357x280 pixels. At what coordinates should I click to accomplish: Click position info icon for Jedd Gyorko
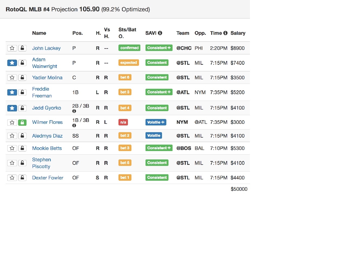[x=74, y=111]
